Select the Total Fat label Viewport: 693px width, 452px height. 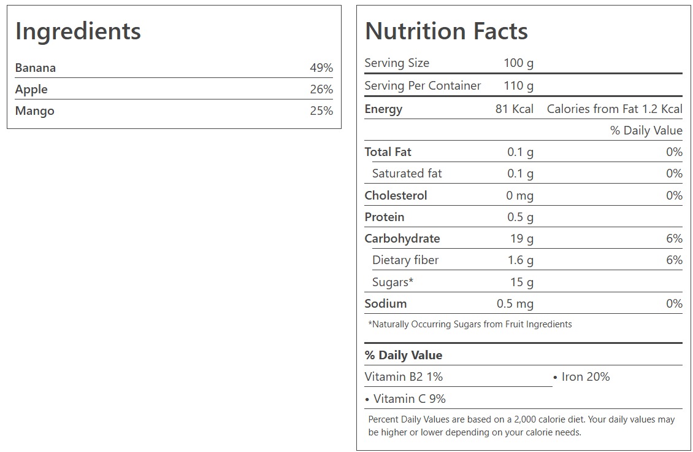[x=388, y=152]
